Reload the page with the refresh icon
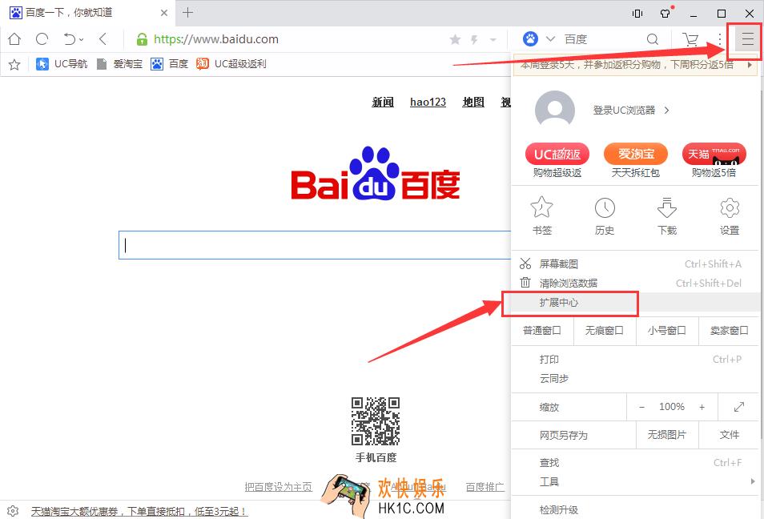 [x=42, y=39]
